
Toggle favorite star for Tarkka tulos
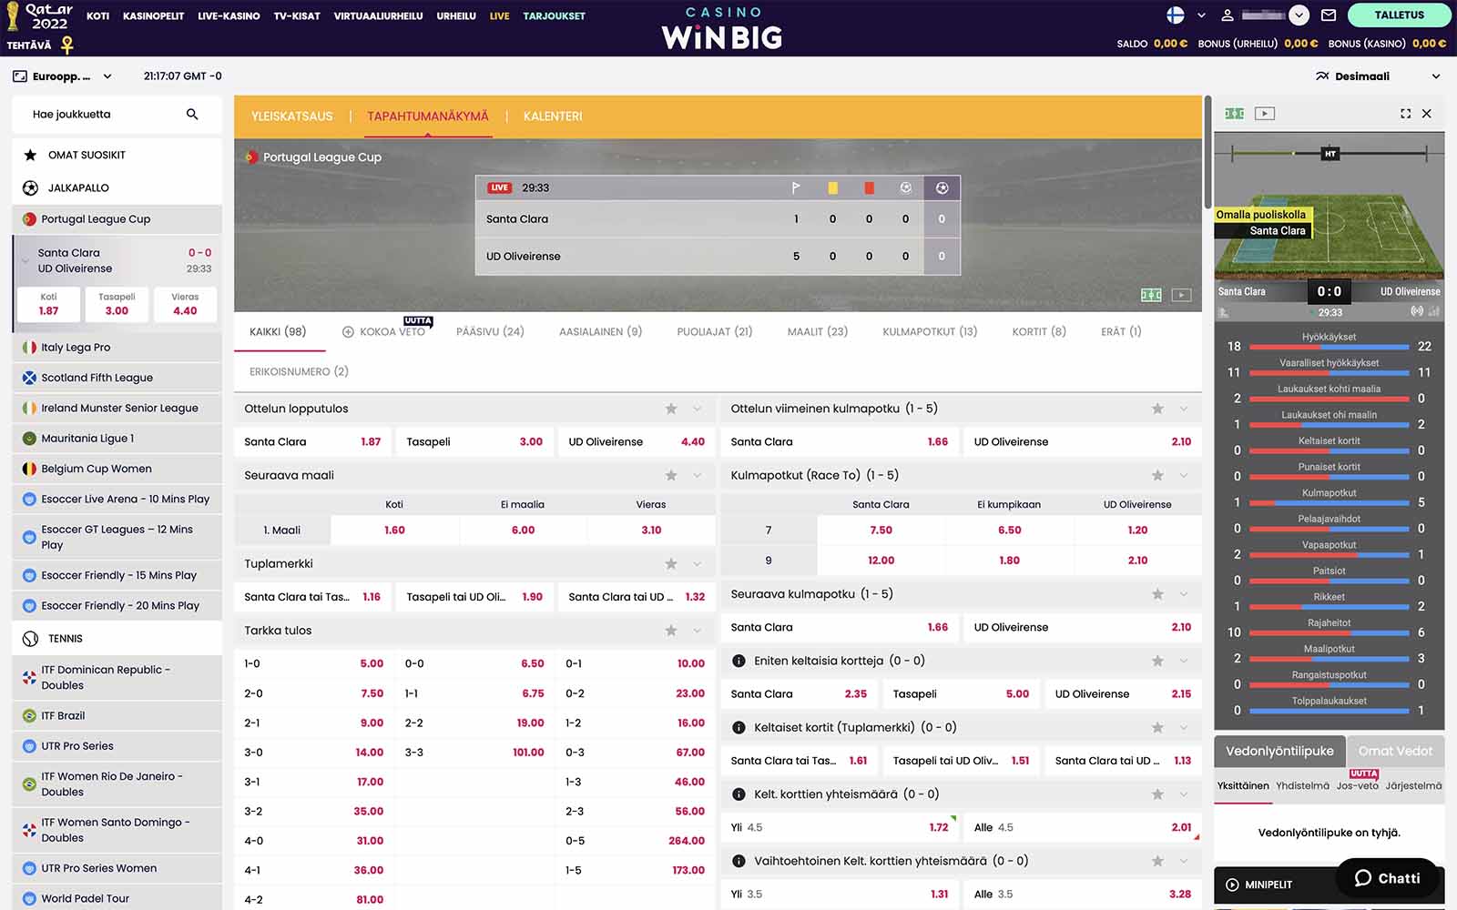point(671,631)
